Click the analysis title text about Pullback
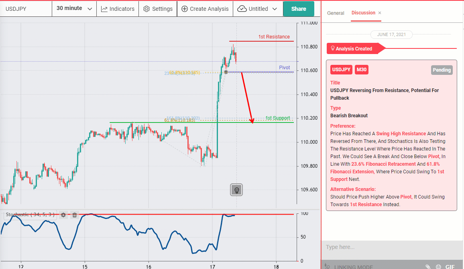The width and height of the screenshot is (464, 269). (385, 94)
